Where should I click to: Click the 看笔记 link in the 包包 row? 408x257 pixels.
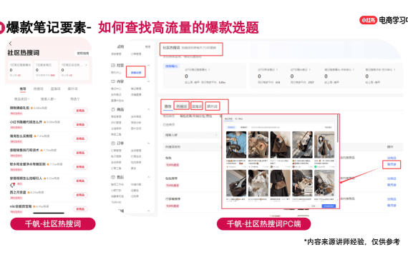[392, 165]
